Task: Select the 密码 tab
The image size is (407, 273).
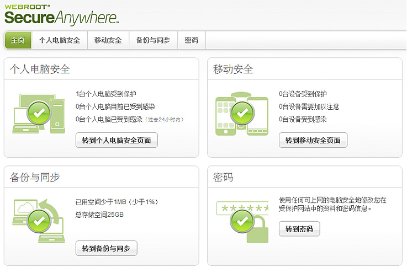Action: pyautogui.click(x=192, y=40)
